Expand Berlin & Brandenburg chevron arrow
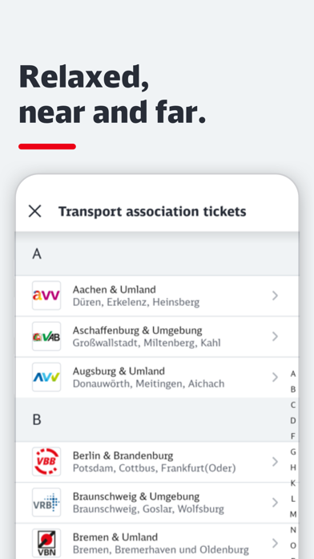This screenshot has height=559, width=314. click(275, 462)
